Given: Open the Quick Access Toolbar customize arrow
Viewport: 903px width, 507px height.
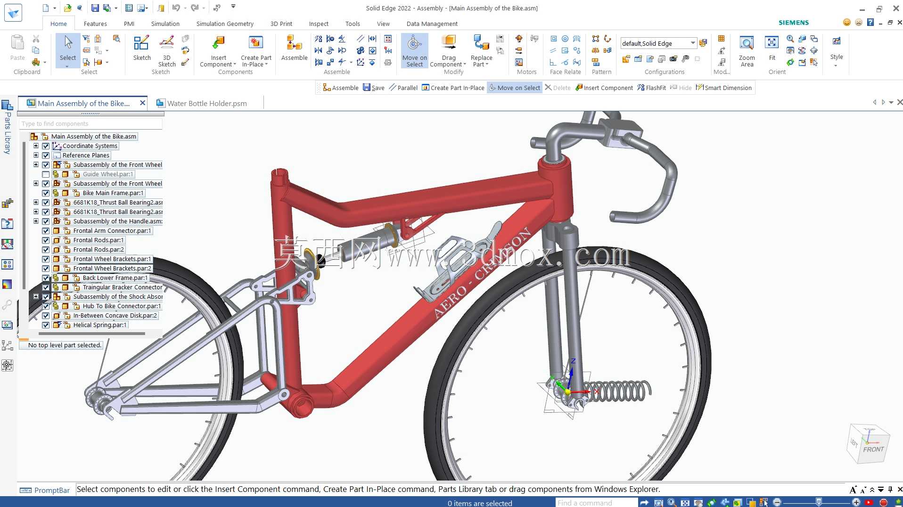Looking at the screenshot, I should pos(233,7).
